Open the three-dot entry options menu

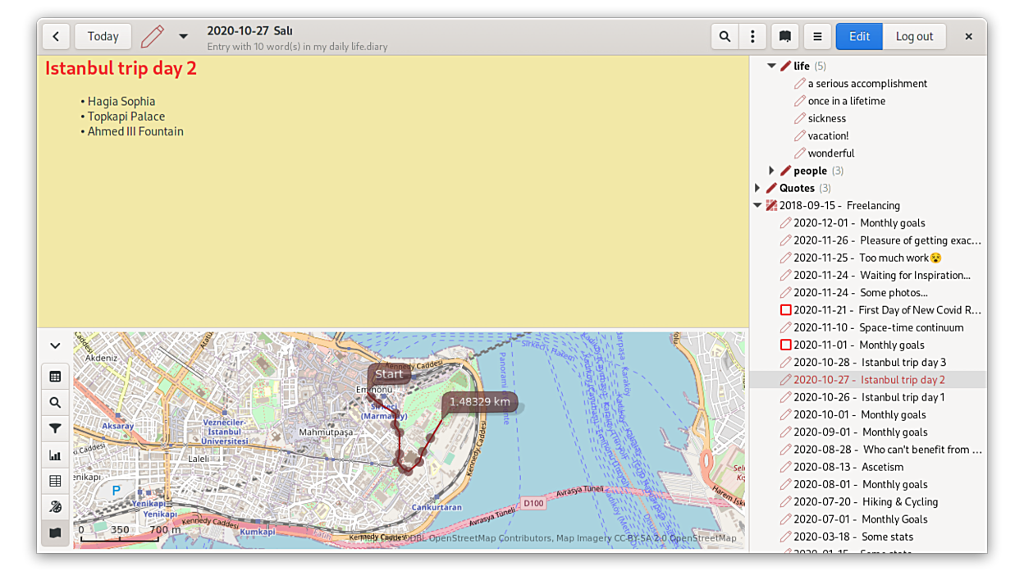(x=752, y=36)
